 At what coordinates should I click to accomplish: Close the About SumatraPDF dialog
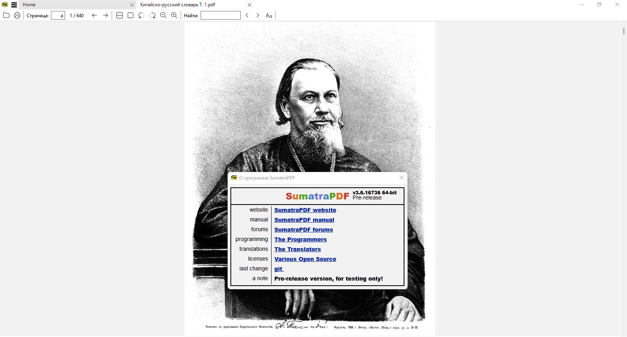point(401,178)
